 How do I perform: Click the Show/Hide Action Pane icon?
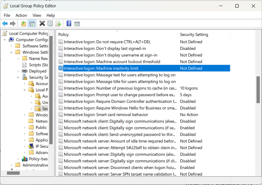click(x=77, y=23)
